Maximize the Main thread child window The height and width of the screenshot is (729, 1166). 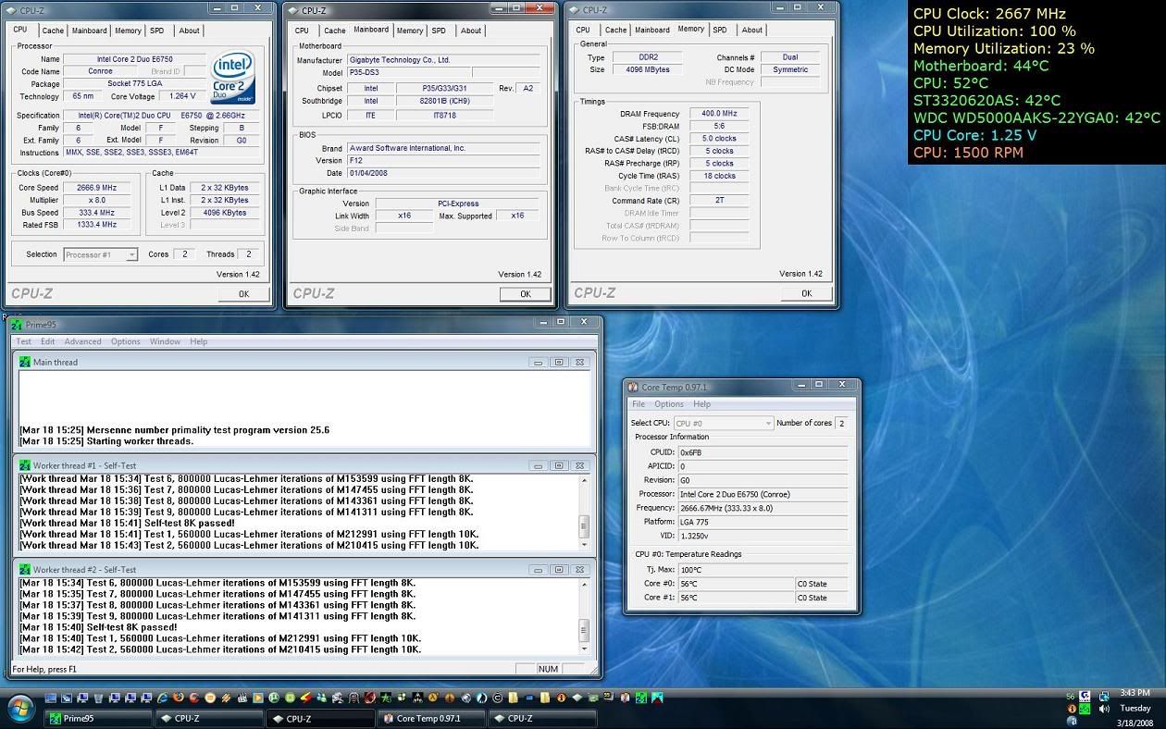[x=559, y=363]
